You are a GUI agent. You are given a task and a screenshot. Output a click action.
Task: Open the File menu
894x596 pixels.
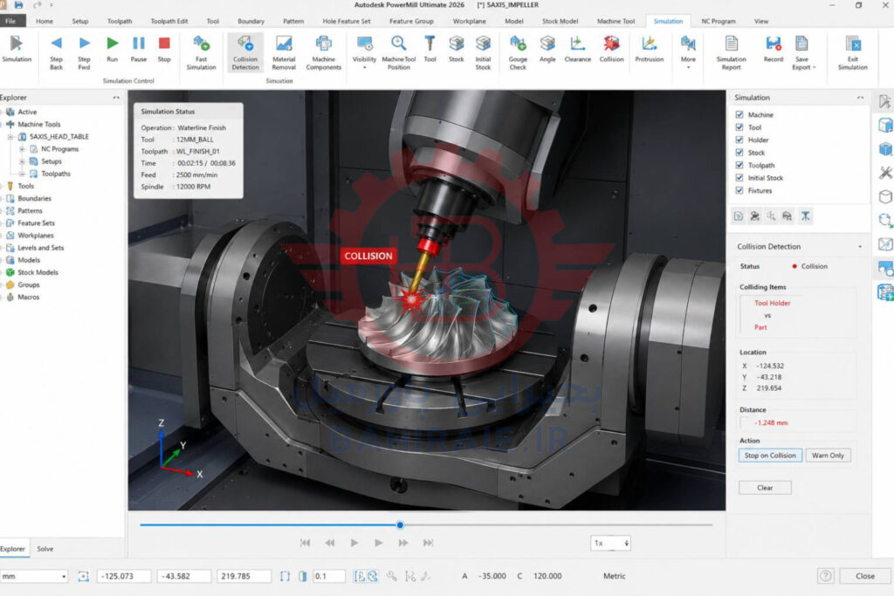click(x=11, y=21)
